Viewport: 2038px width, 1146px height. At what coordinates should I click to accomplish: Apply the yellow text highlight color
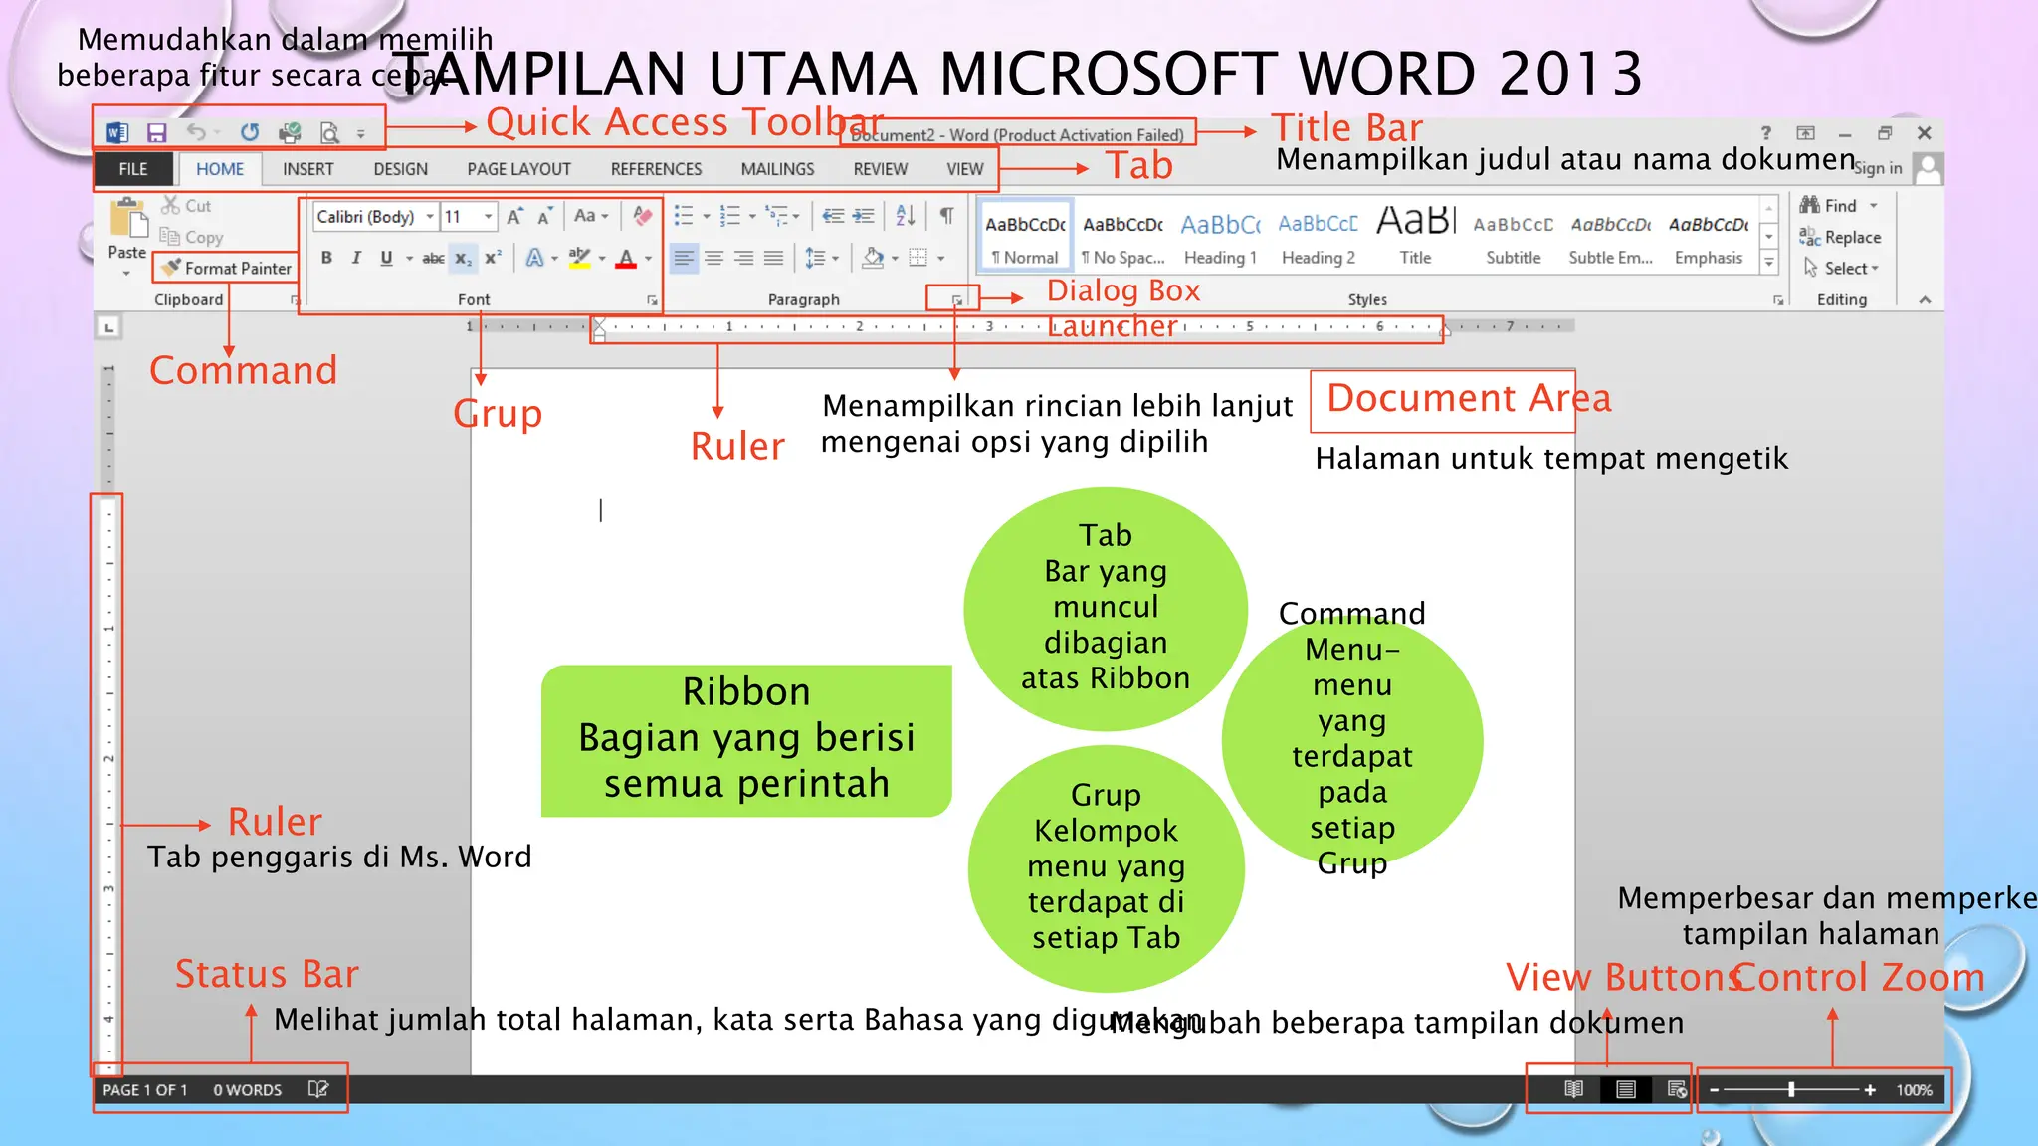[x=579, y=258]
